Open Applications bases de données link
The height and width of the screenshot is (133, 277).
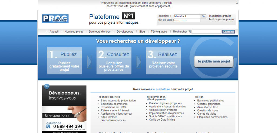point(167,107)
